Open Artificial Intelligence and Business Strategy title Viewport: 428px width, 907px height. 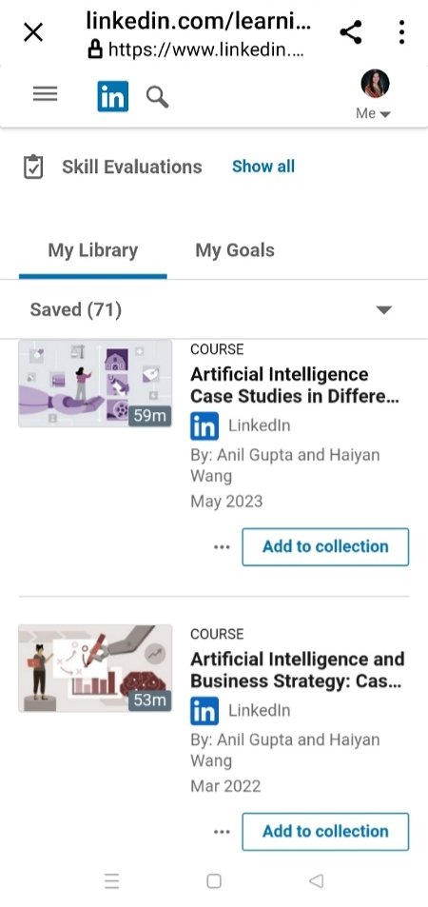(298, 670)
